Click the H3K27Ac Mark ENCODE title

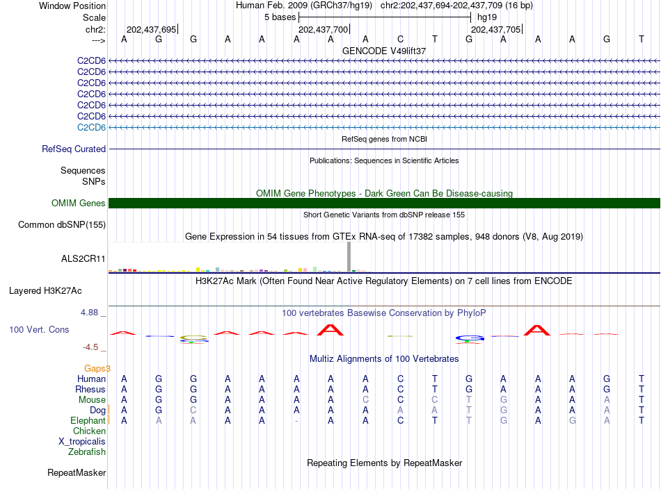[x=384, y=281]
